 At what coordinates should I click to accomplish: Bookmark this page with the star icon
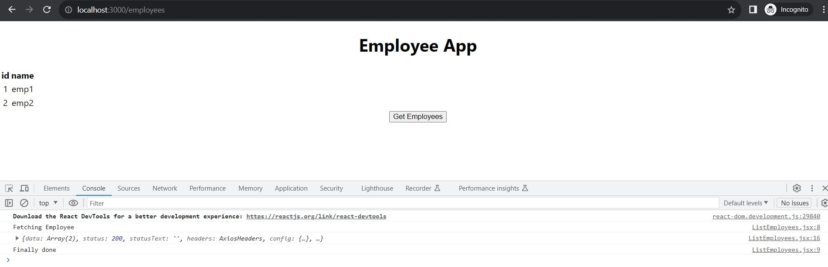(x=731, y=10)
